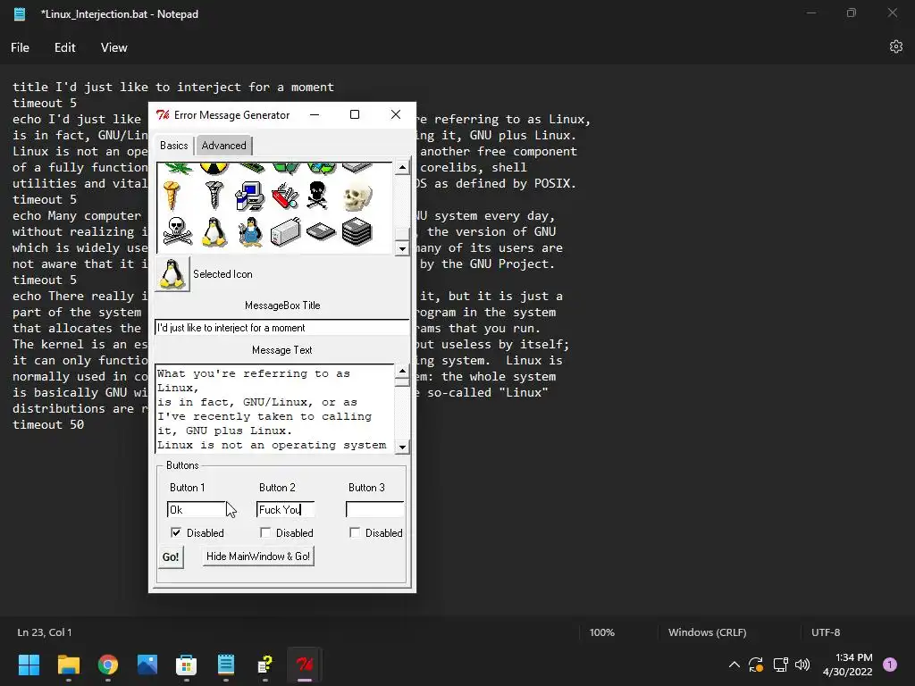
Task: Click icon list scroll down arrow
Action: (402, 248)
